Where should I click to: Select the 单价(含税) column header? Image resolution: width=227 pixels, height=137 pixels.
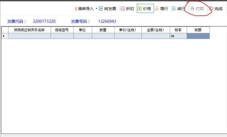coord(128,30)
